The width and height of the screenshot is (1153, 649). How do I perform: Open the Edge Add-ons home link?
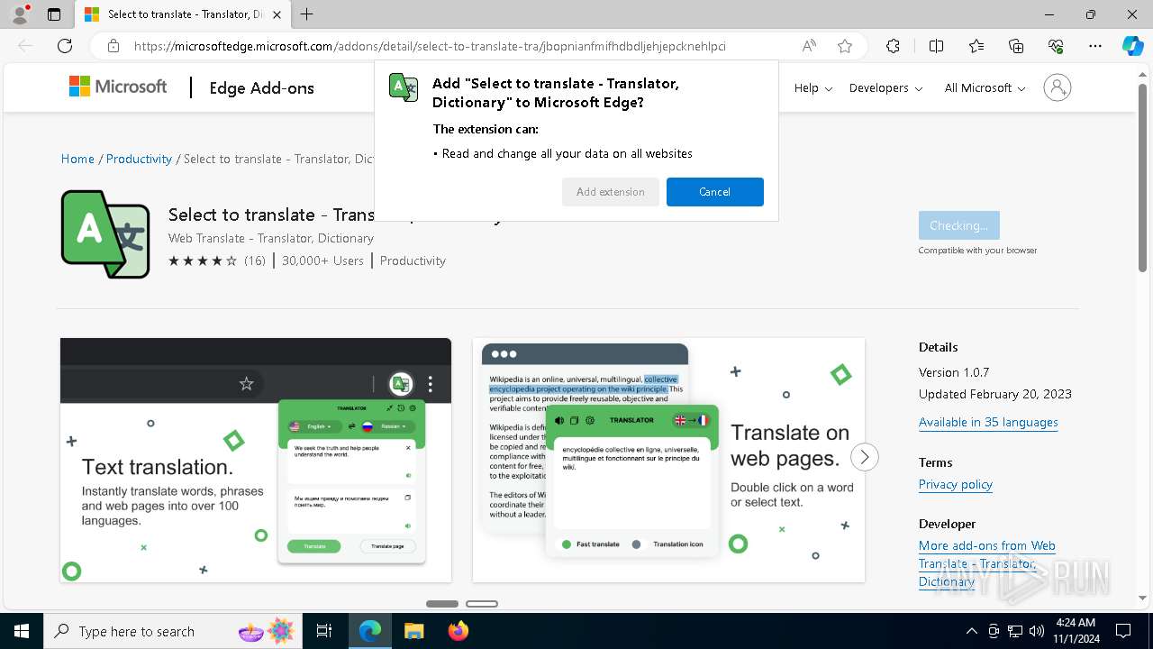(261, 87)
